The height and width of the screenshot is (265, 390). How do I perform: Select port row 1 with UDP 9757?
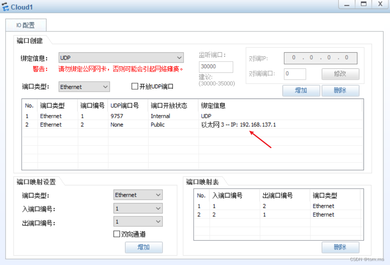pyautogui.click(x=192, y=116)
